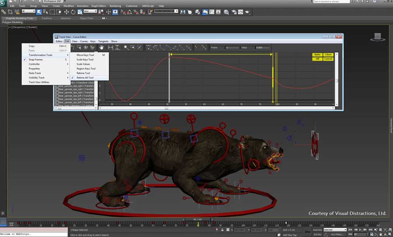Click the yellow Bake button

317,54
